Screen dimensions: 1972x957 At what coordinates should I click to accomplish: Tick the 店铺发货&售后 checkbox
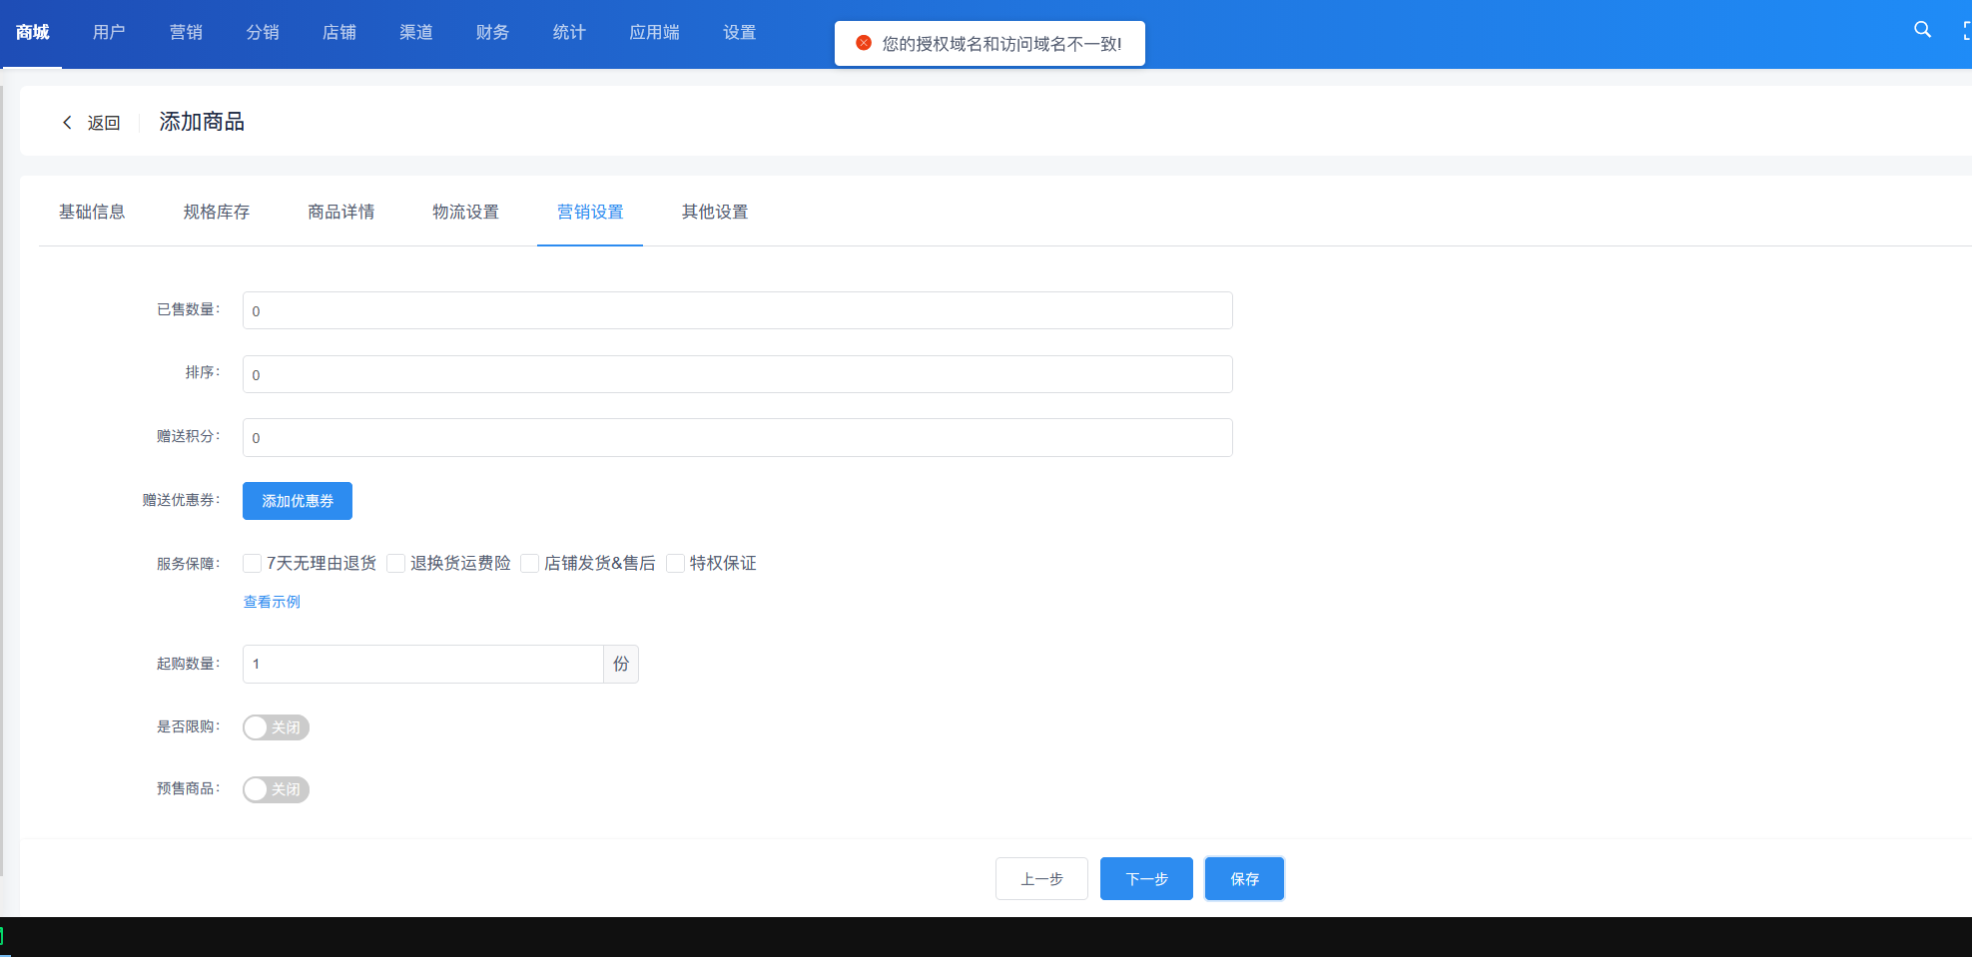click(530, 564)
